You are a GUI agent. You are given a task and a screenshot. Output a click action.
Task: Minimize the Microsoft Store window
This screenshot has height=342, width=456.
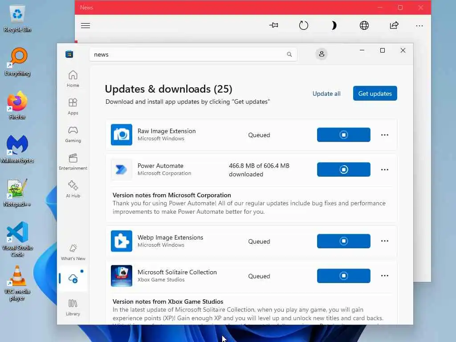point(362,50)
